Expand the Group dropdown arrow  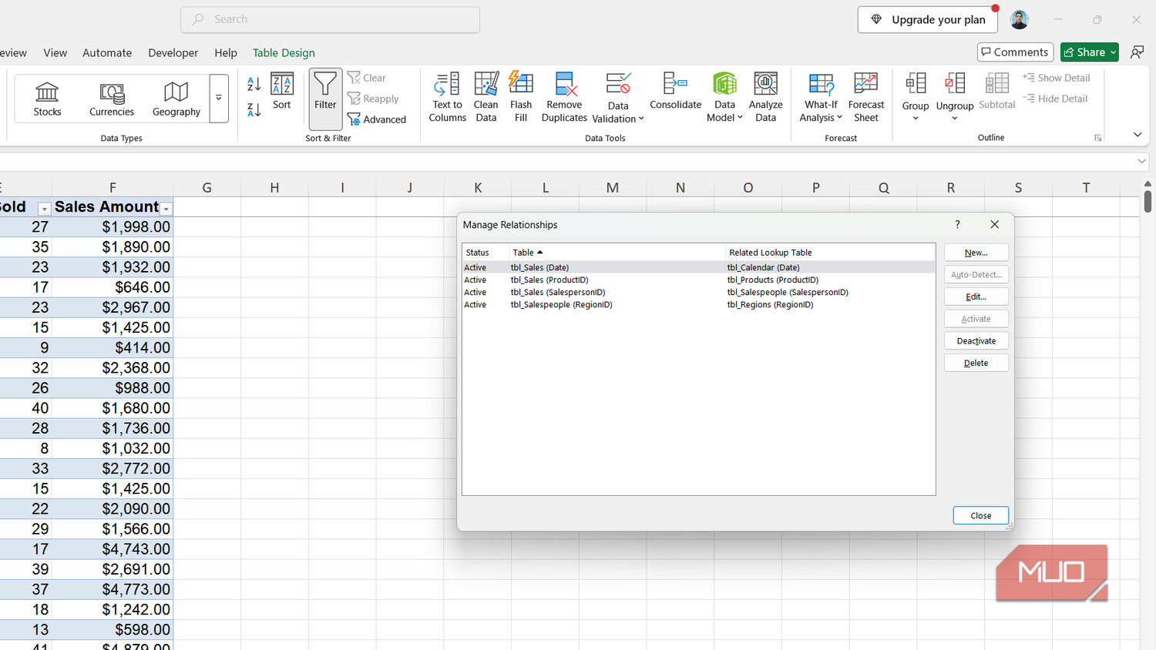[x=916, y=119]
